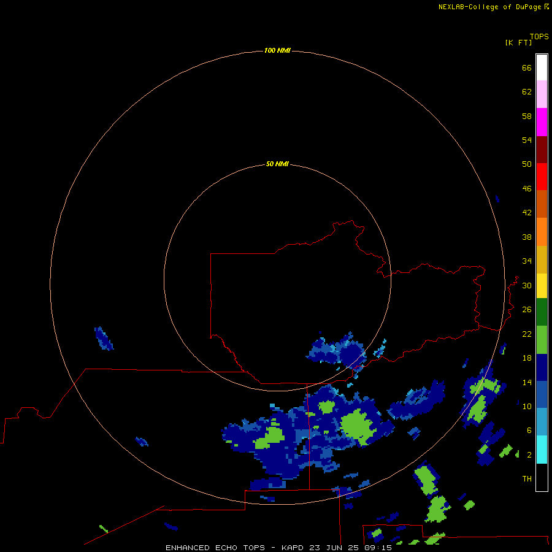Click the black TH threshold swatch
Screen dimensions: 552x552
pos(542,477)
